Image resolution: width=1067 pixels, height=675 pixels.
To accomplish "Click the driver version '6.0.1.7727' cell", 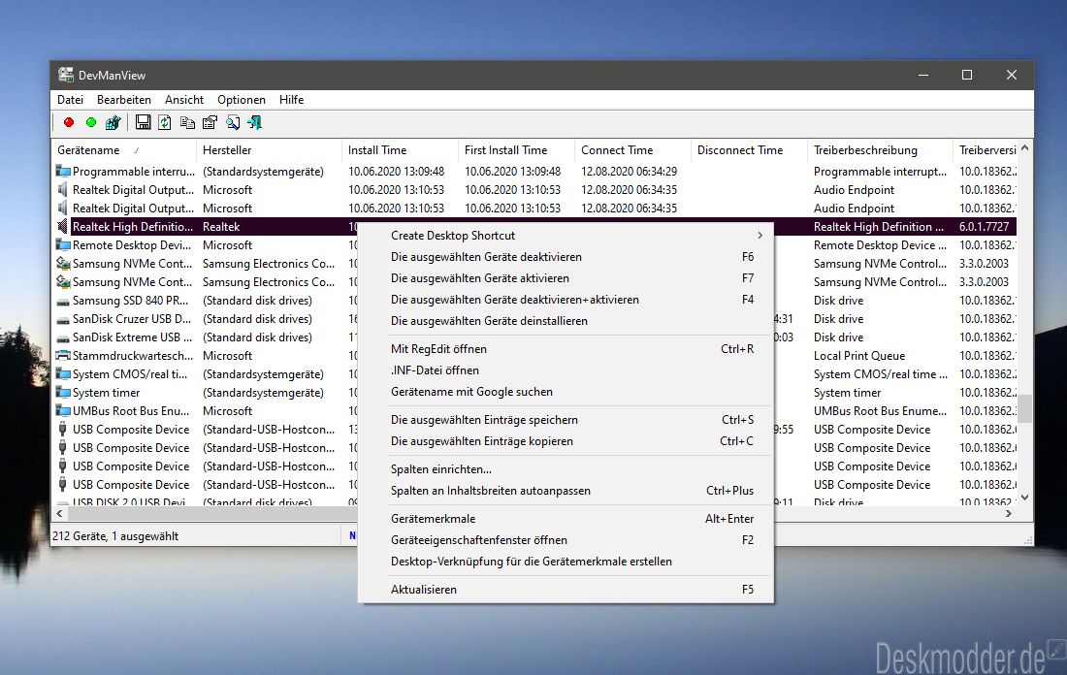I will (x=984, y=227).
